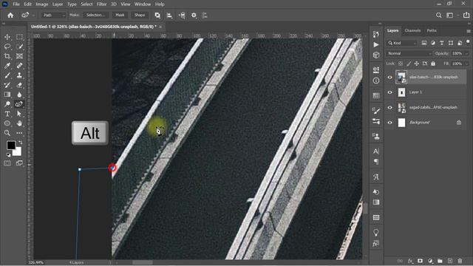This screenshot has height=266, width=473.
Task: Open the Edit Toolbar three-dots menu
Action: point(19,133)
